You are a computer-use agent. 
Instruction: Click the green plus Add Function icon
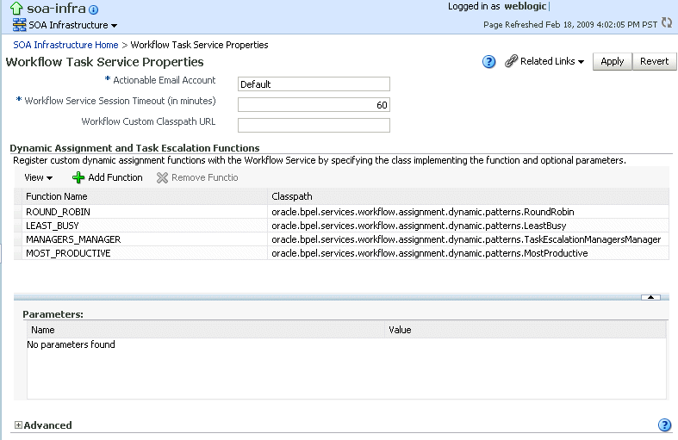(78, 177)
